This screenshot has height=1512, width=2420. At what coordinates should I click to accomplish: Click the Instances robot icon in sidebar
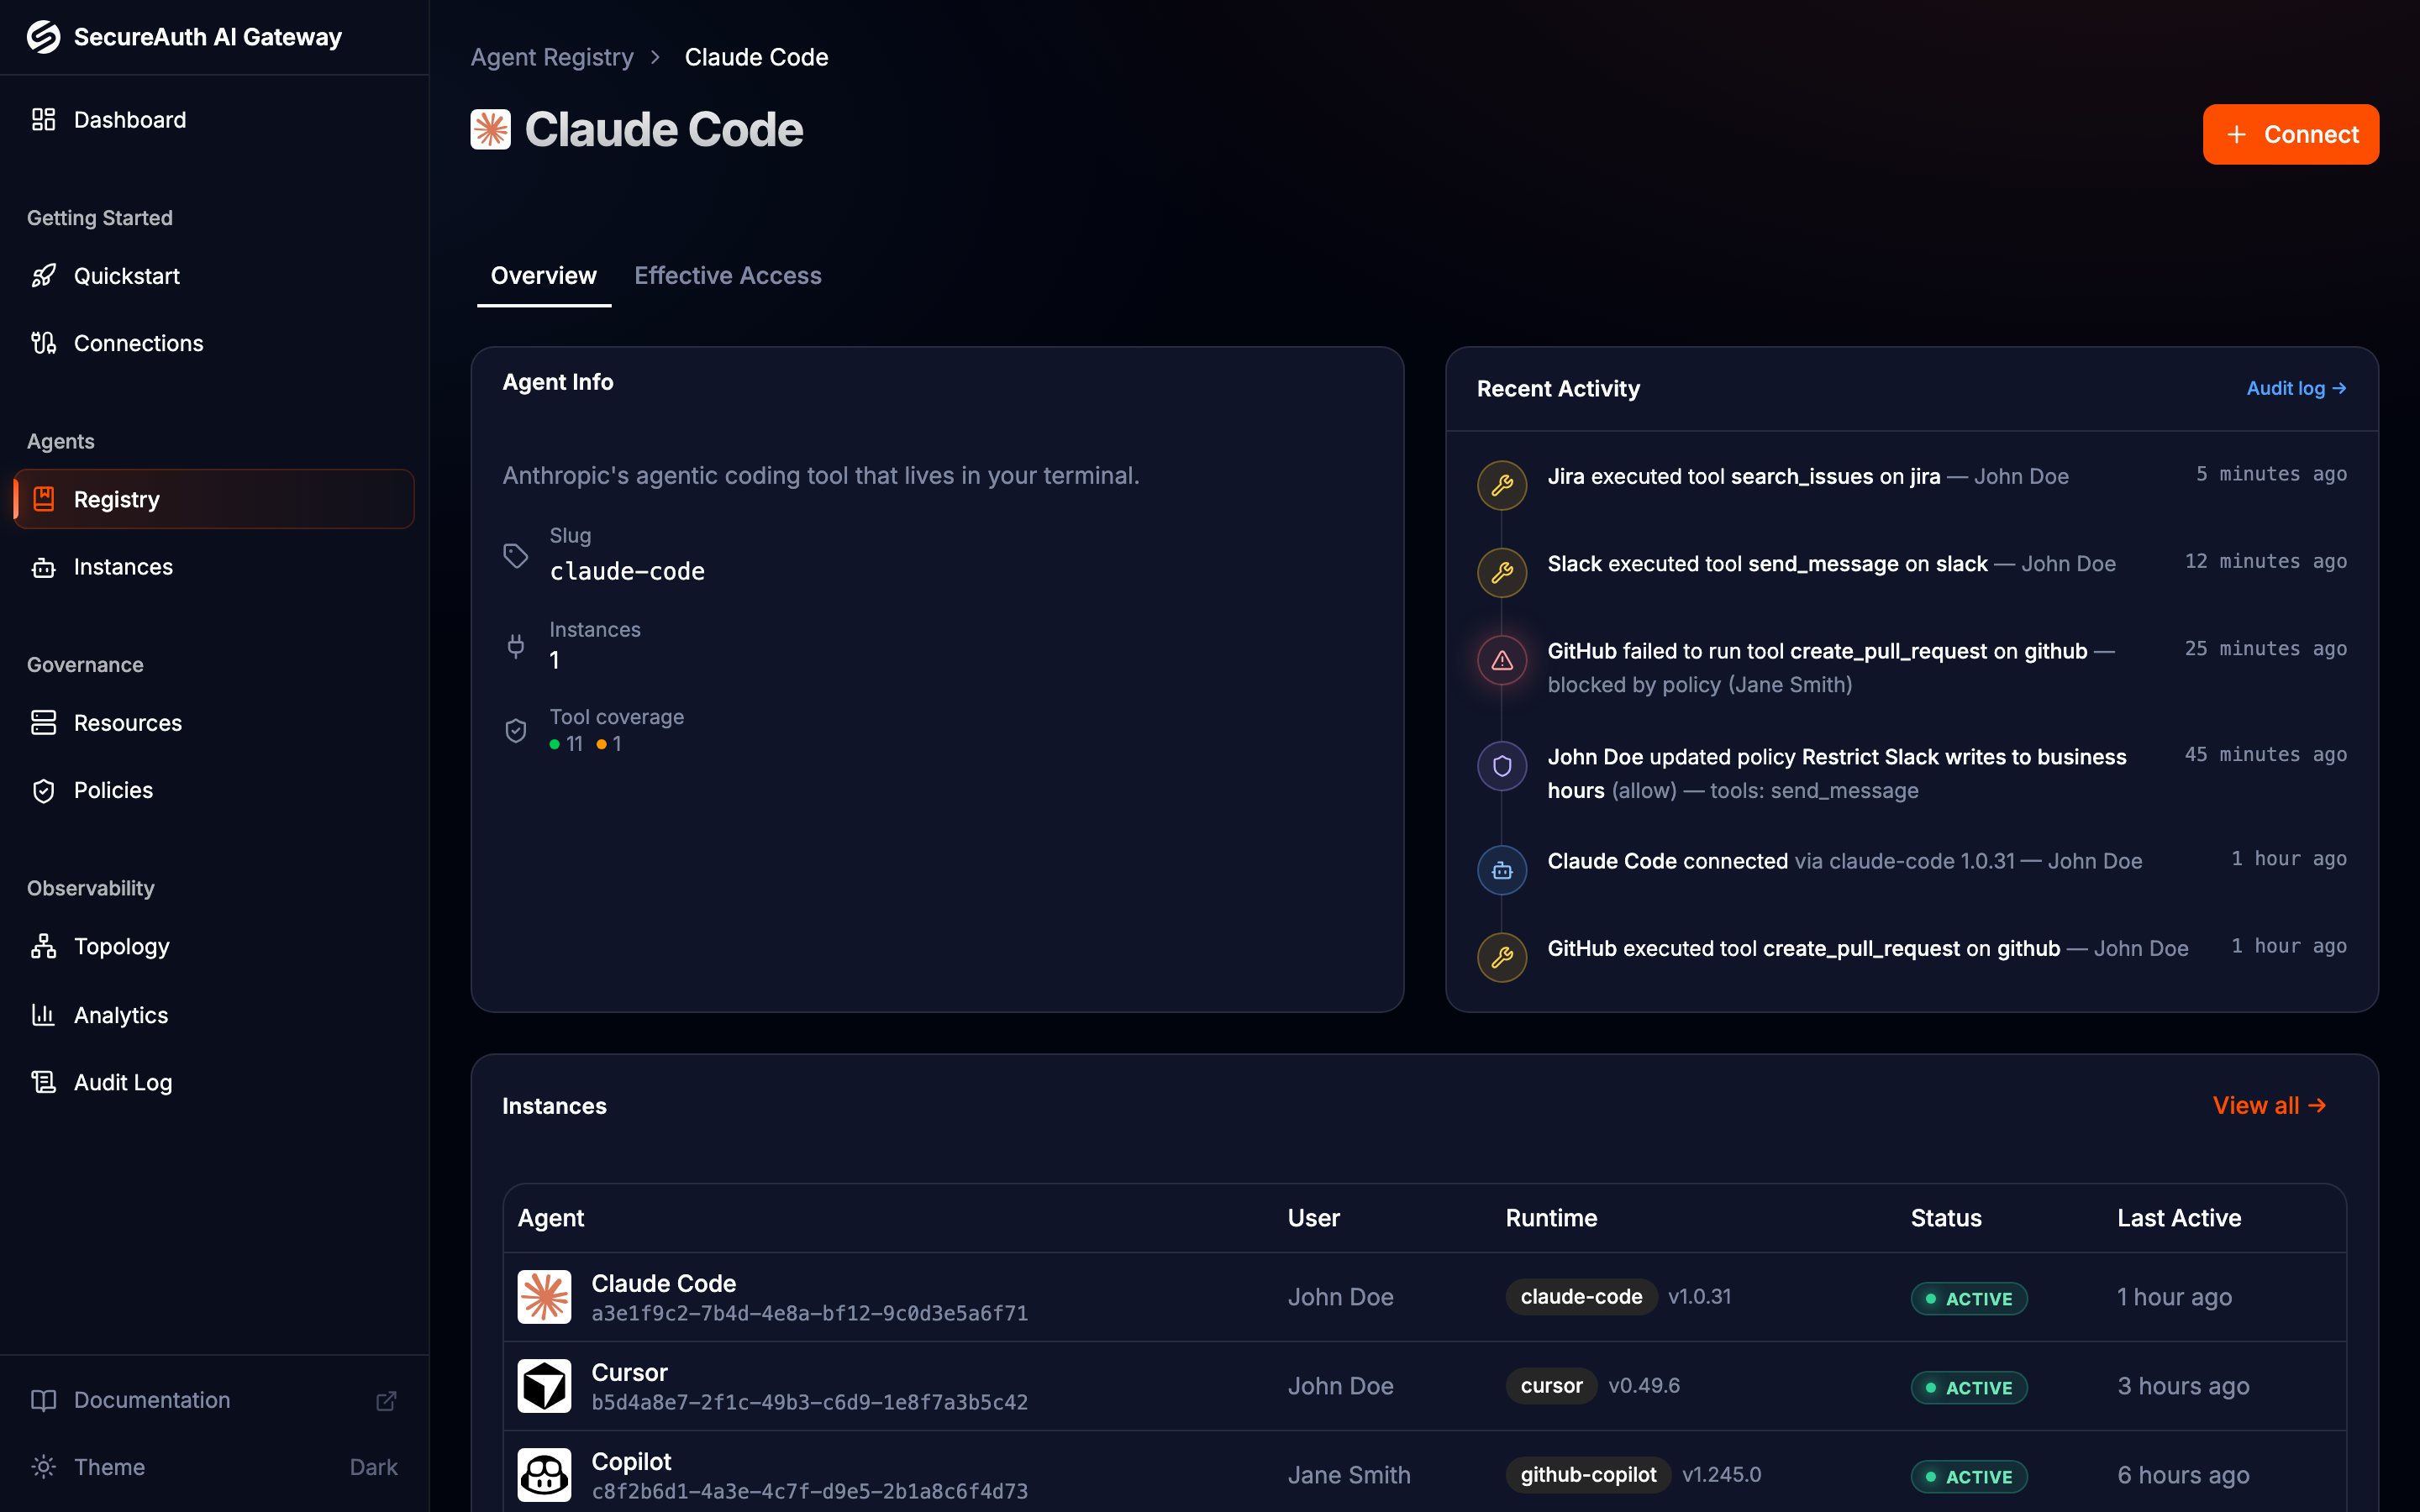click(x=43, y=567)
